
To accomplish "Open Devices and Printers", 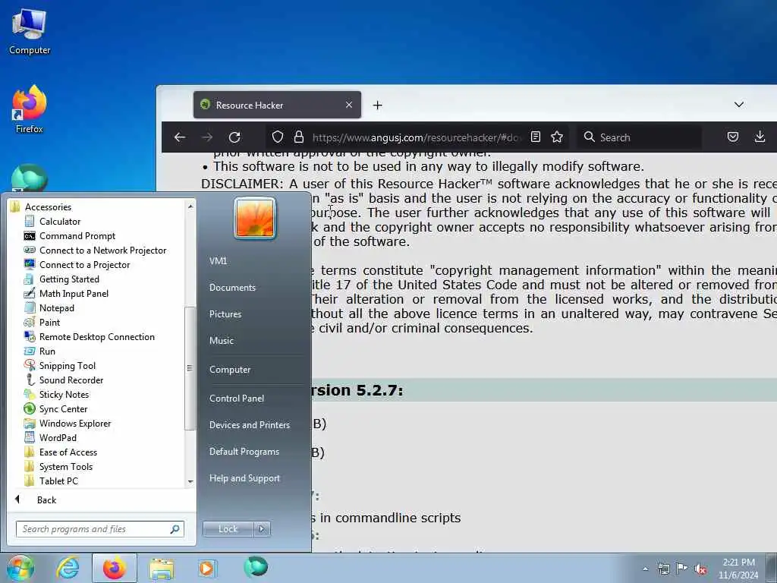I will click(250, 425).
